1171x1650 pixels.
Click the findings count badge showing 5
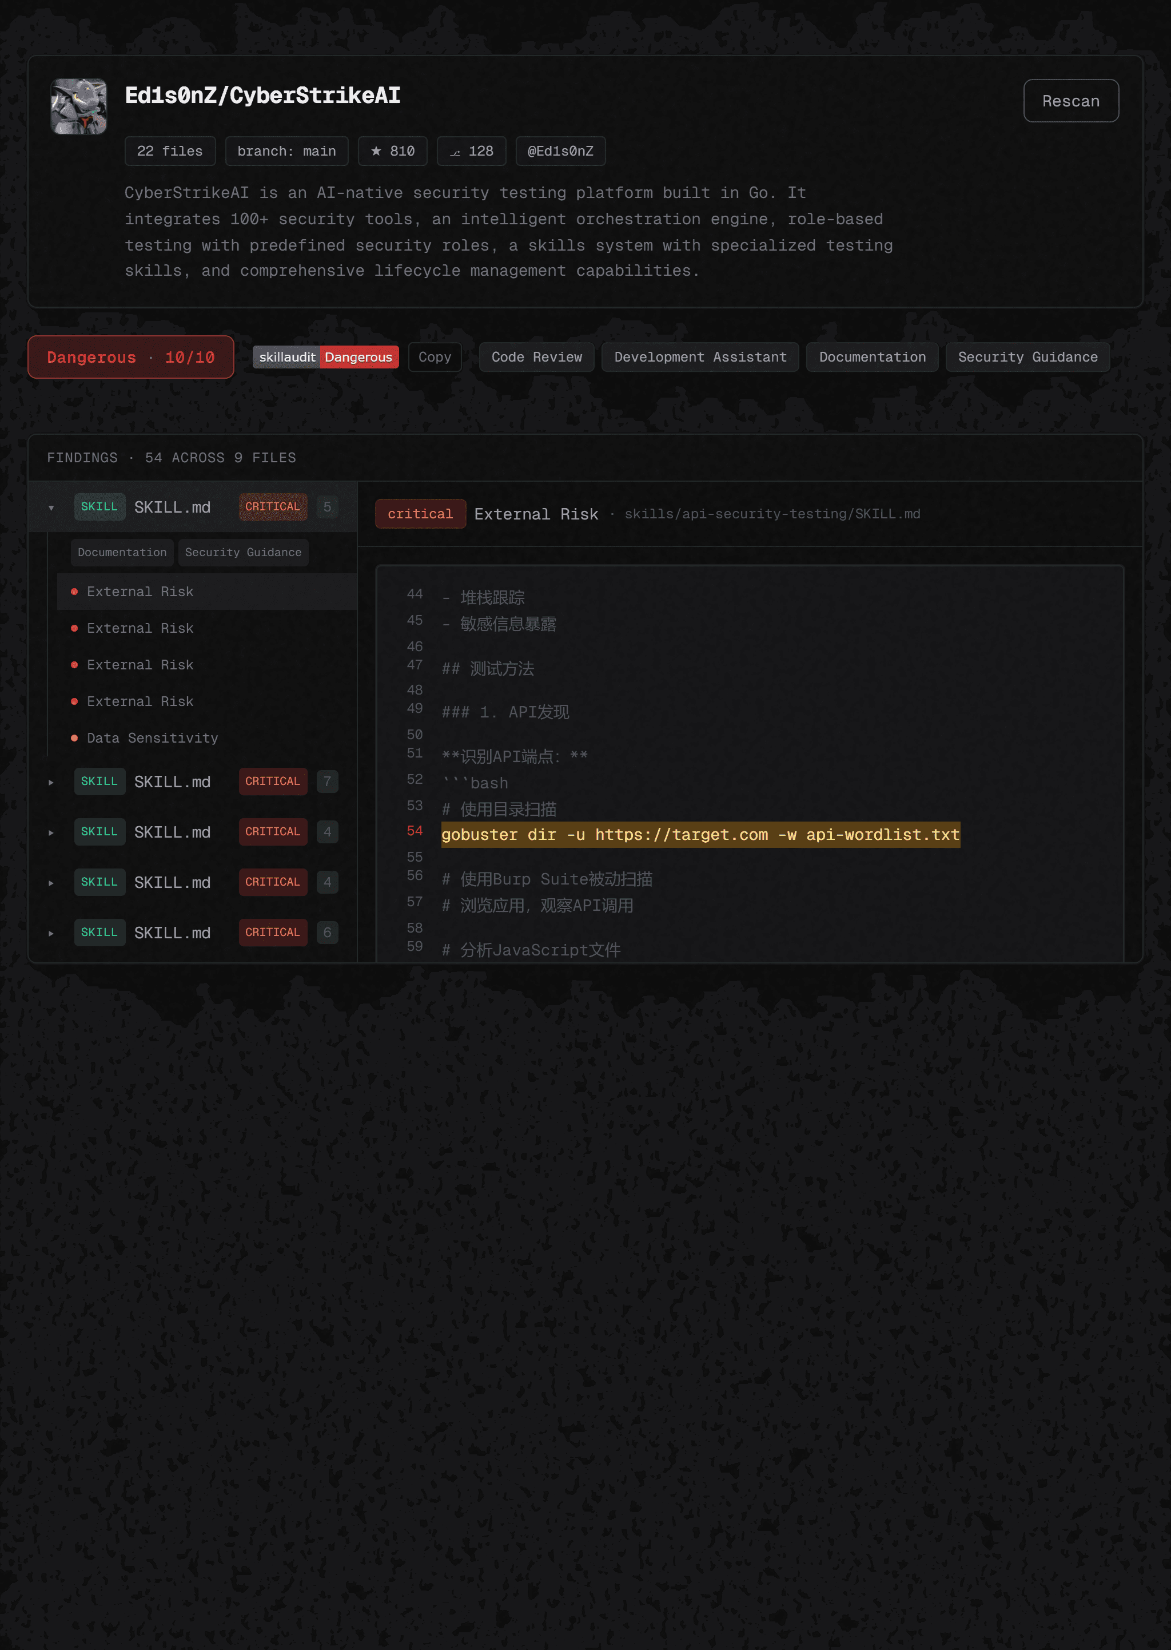click(328, 506)
